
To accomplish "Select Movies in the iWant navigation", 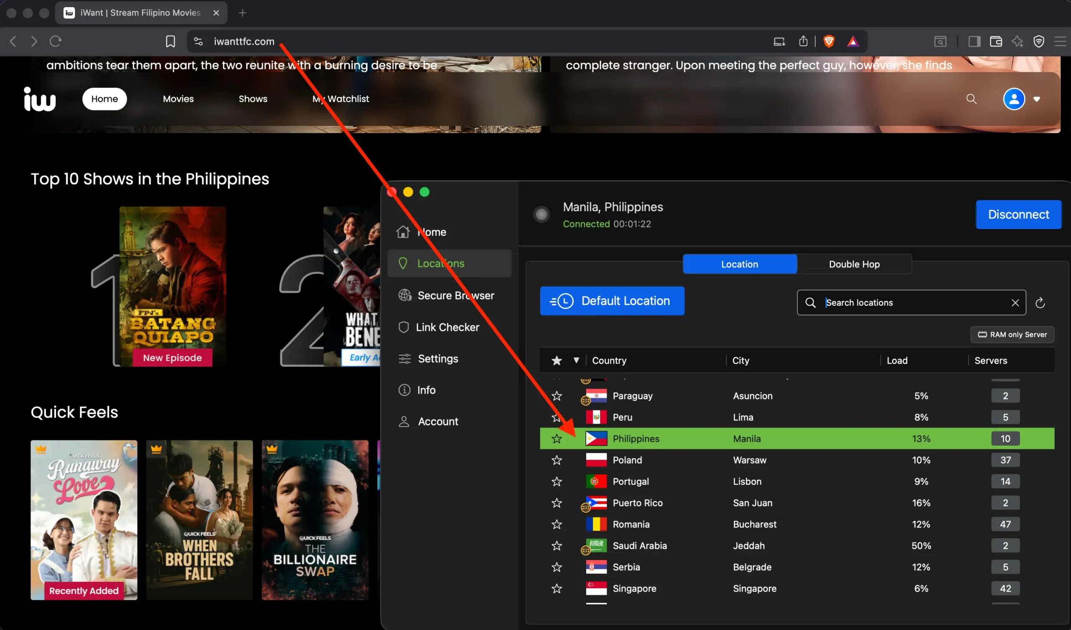I will pos(178,99).
